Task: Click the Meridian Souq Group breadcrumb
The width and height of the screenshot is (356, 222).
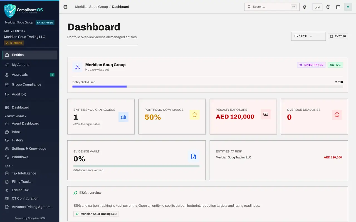Action: coord(92,7)
